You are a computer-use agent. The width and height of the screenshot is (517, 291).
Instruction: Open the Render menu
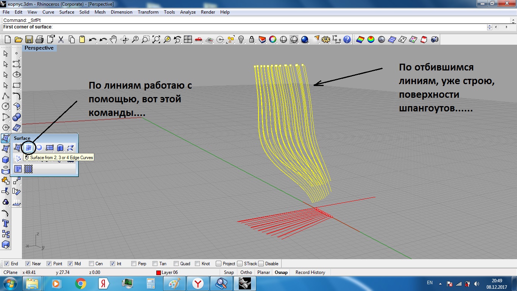pos(208,12)
